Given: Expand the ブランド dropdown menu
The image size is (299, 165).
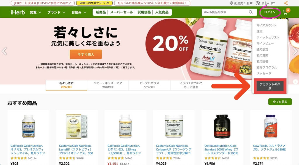Looking at the screenshot, I should [56, 12].
